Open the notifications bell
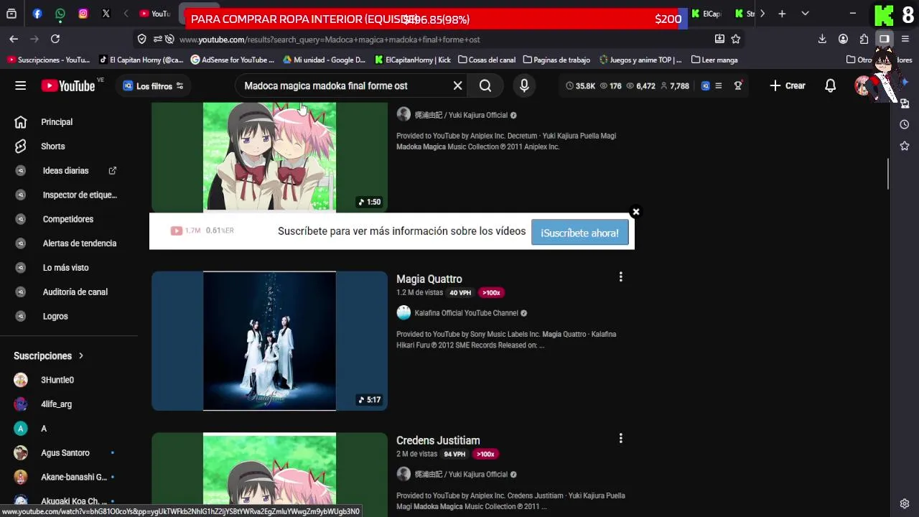This screenshot has height=517, width=919. (x=830, y=85)
